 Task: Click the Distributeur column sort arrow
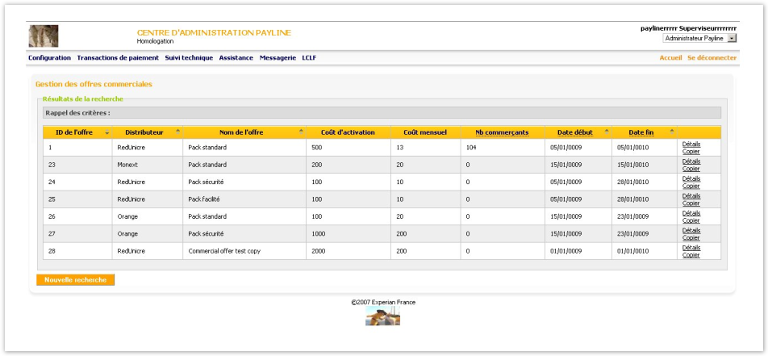177,132
